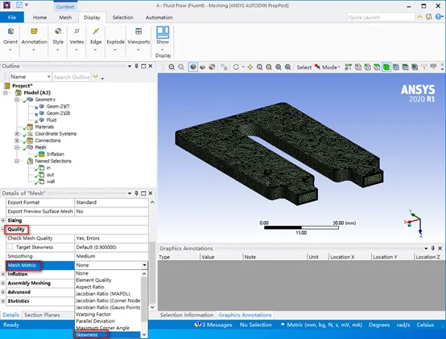446x339 pixels.
Task: Click the metric list scrollbar down arrow
Action: (144, 335)
